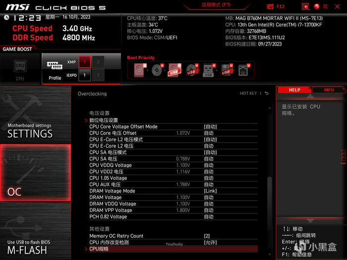Image resolution: width=347 pixels, height=260 pixels.
Task: Expand the 数位电压设置 submenu
Action: (103, 120)
